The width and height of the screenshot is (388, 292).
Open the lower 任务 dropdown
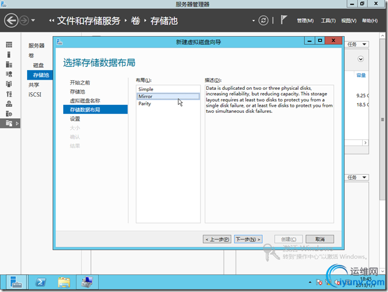tap(357, 177)
